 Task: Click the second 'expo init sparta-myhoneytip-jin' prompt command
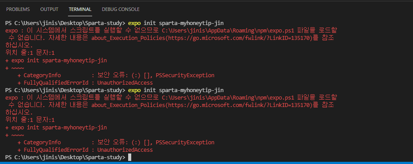(176, 90)
